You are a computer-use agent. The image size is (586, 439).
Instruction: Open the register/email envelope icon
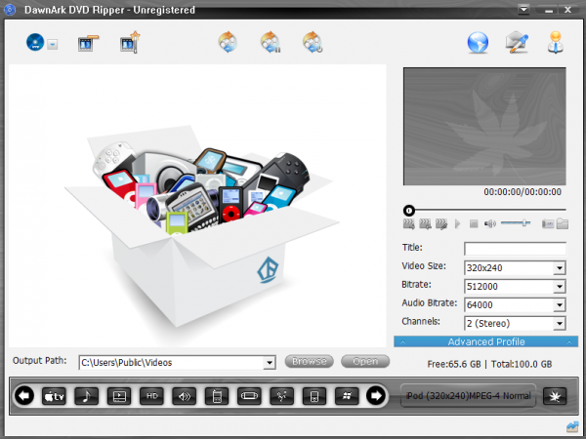pos(517,42)
